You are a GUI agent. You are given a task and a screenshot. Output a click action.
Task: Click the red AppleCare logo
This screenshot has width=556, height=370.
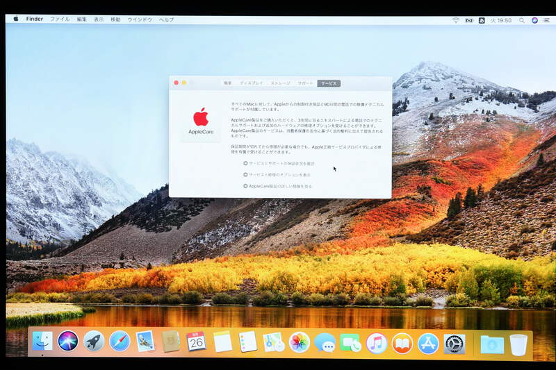(x=201, y=117)
